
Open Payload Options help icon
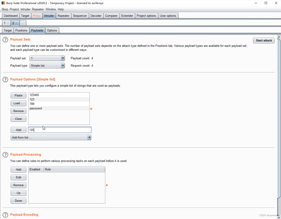[x=5, y=79]
